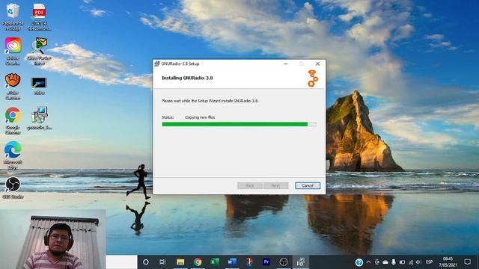
Task: Open the volume control icon
Action: coord(418,262)
